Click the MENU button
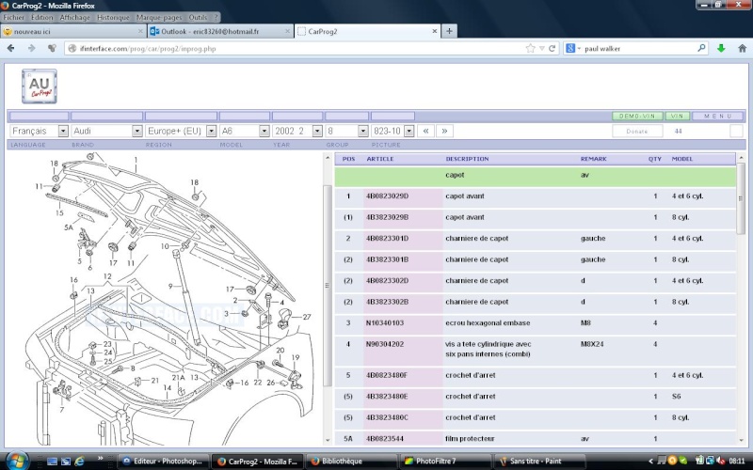This screenshot has height=470, width=753. (x=718, y=116)
